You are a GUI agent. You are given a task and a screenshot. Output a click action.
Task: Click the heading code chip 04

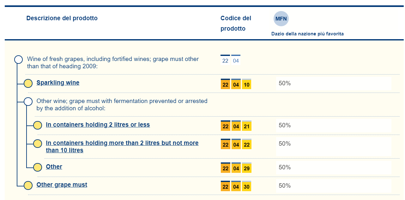(236, 61)
